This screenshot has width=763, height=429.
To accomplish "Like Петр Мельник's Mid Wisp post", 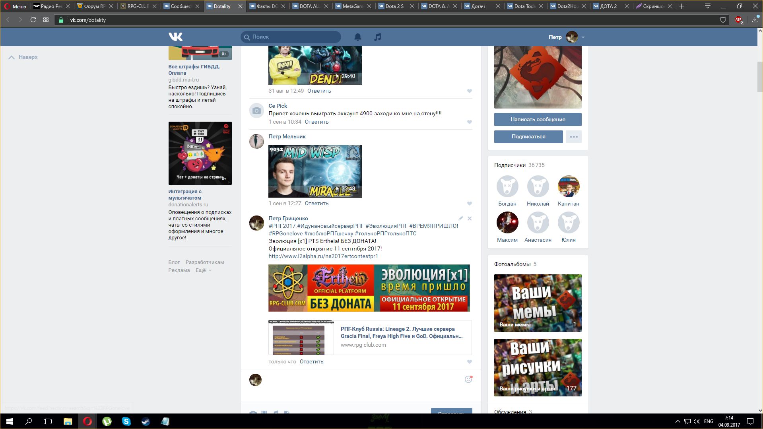I will pos(470,204).
